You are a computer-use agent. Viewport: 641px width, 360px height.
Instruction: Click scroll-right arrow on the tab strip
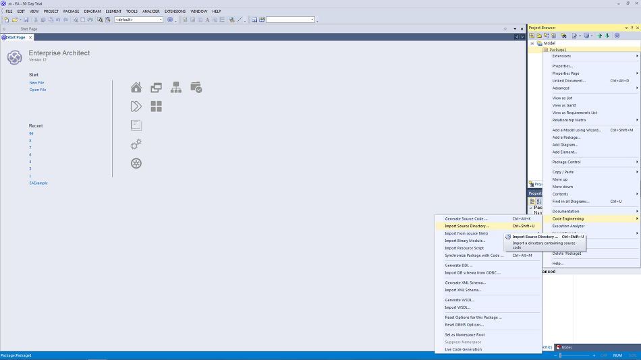(x=522, y=37)
